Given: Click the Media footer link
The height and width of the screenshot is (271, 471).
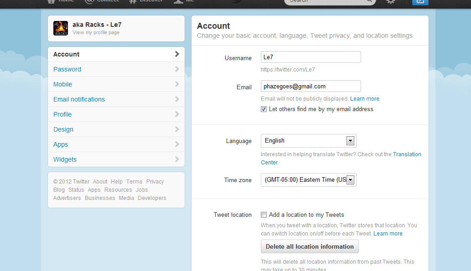Looking at the screenshot, I should point(126,198).
